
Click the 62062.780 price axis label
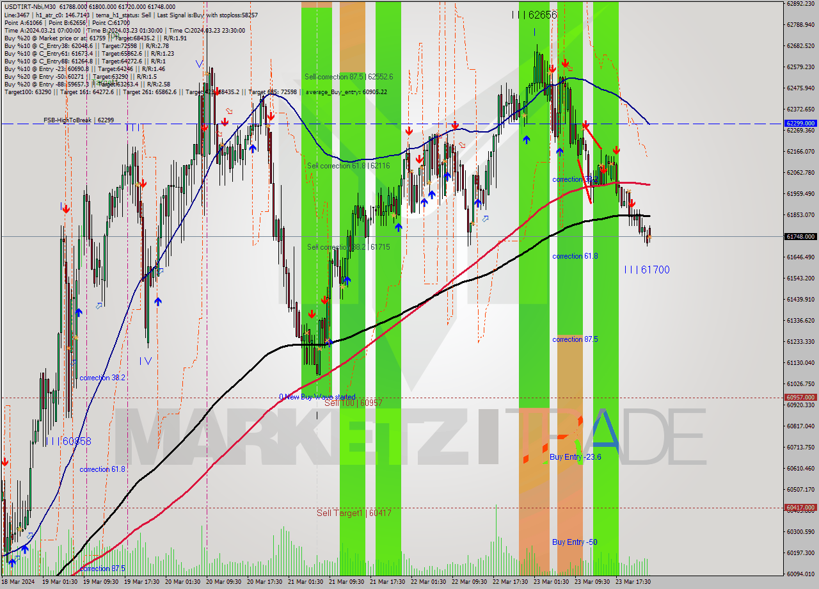click(x=800, y=172)
